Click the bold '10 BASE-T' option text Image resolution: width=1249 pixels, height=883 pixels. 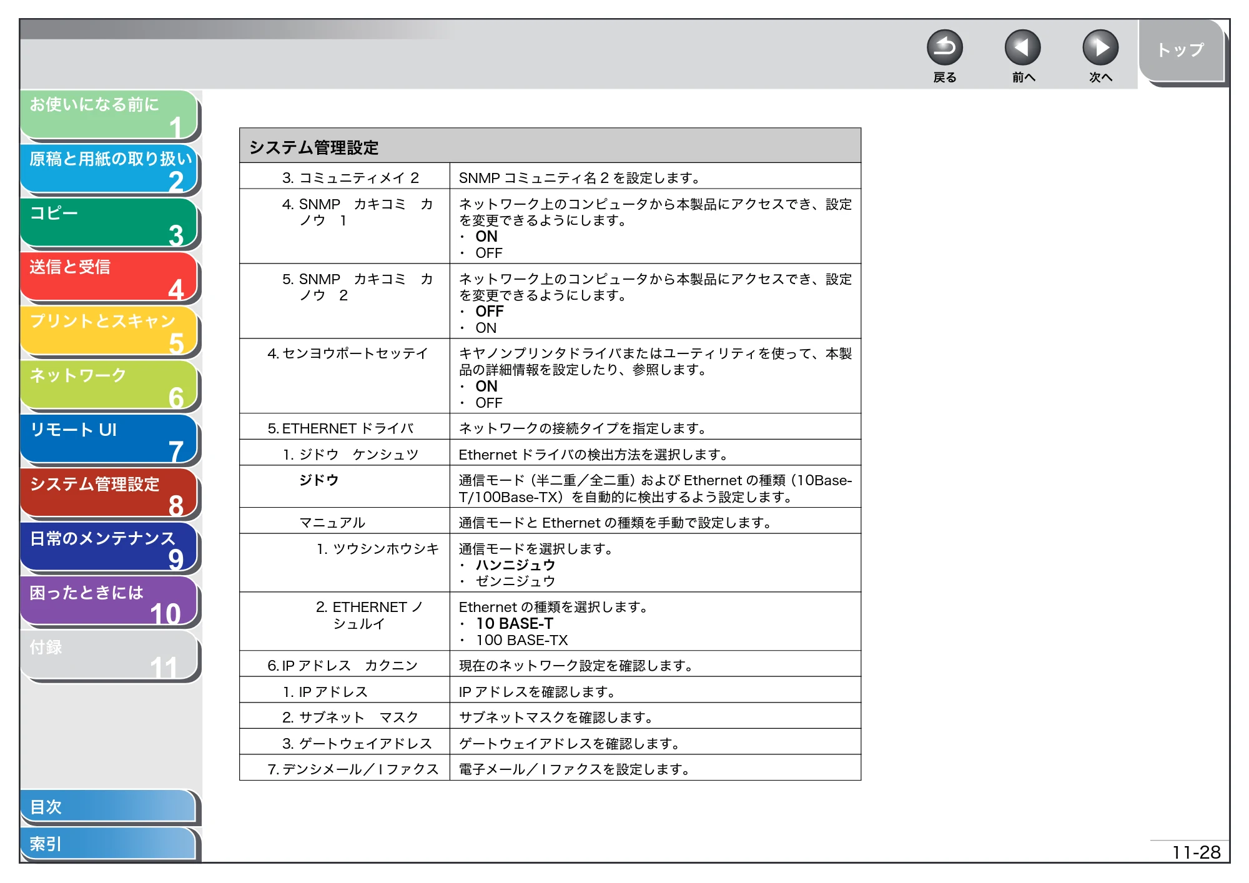point(515,623)
